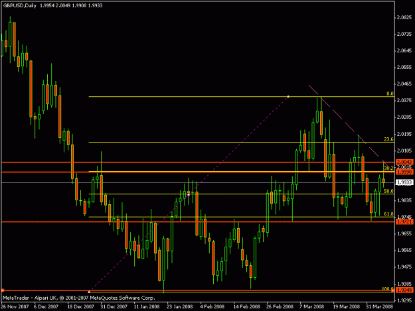415x311 pixels.
Task: Click the Fibonacci 0.0 level label
Action: (390, 93)
